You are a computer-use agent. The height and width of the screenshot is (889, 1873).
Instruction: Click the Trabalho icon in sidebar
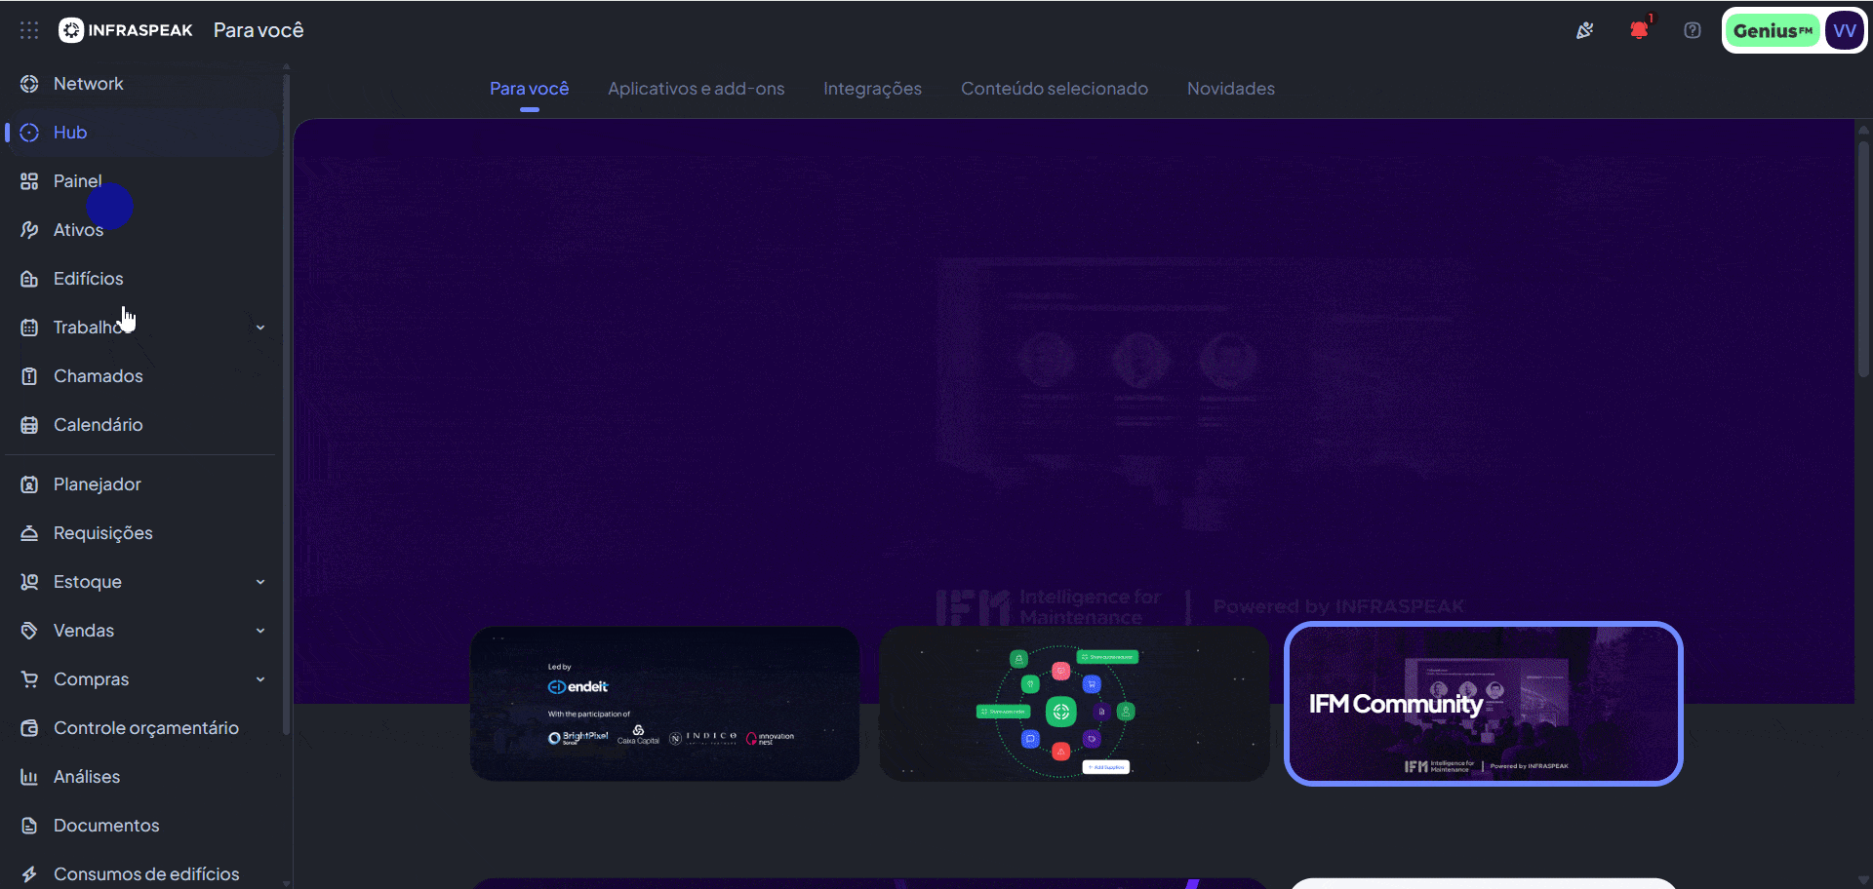29,328
